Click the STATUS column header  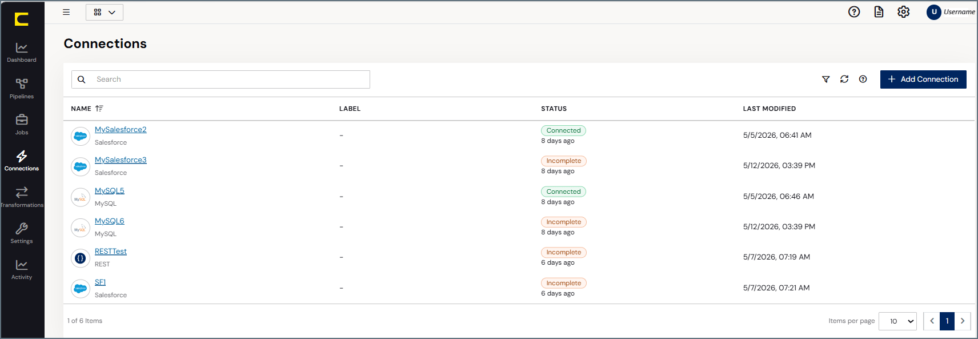pyautogui.click(x=554, y=109)
